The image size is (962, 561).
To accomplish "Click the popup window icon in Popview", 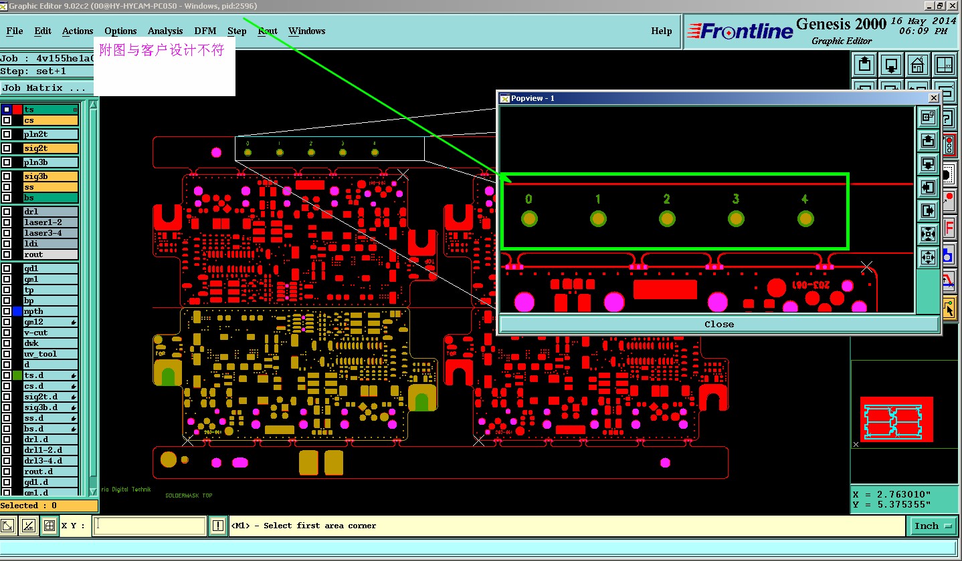I will [x=928, y=118].
